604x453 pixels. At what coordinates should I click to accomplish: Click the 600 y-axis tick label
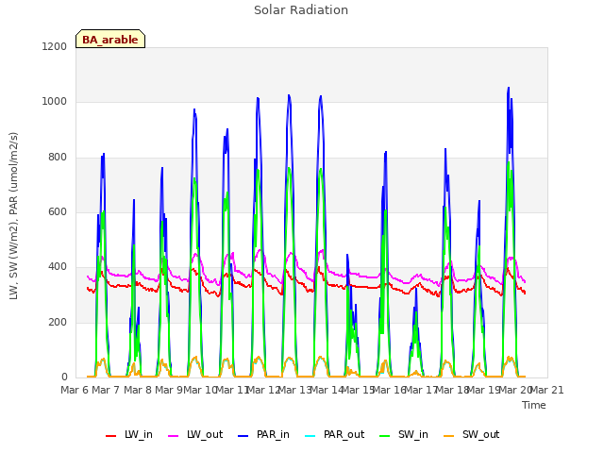(x=58, y=211)
